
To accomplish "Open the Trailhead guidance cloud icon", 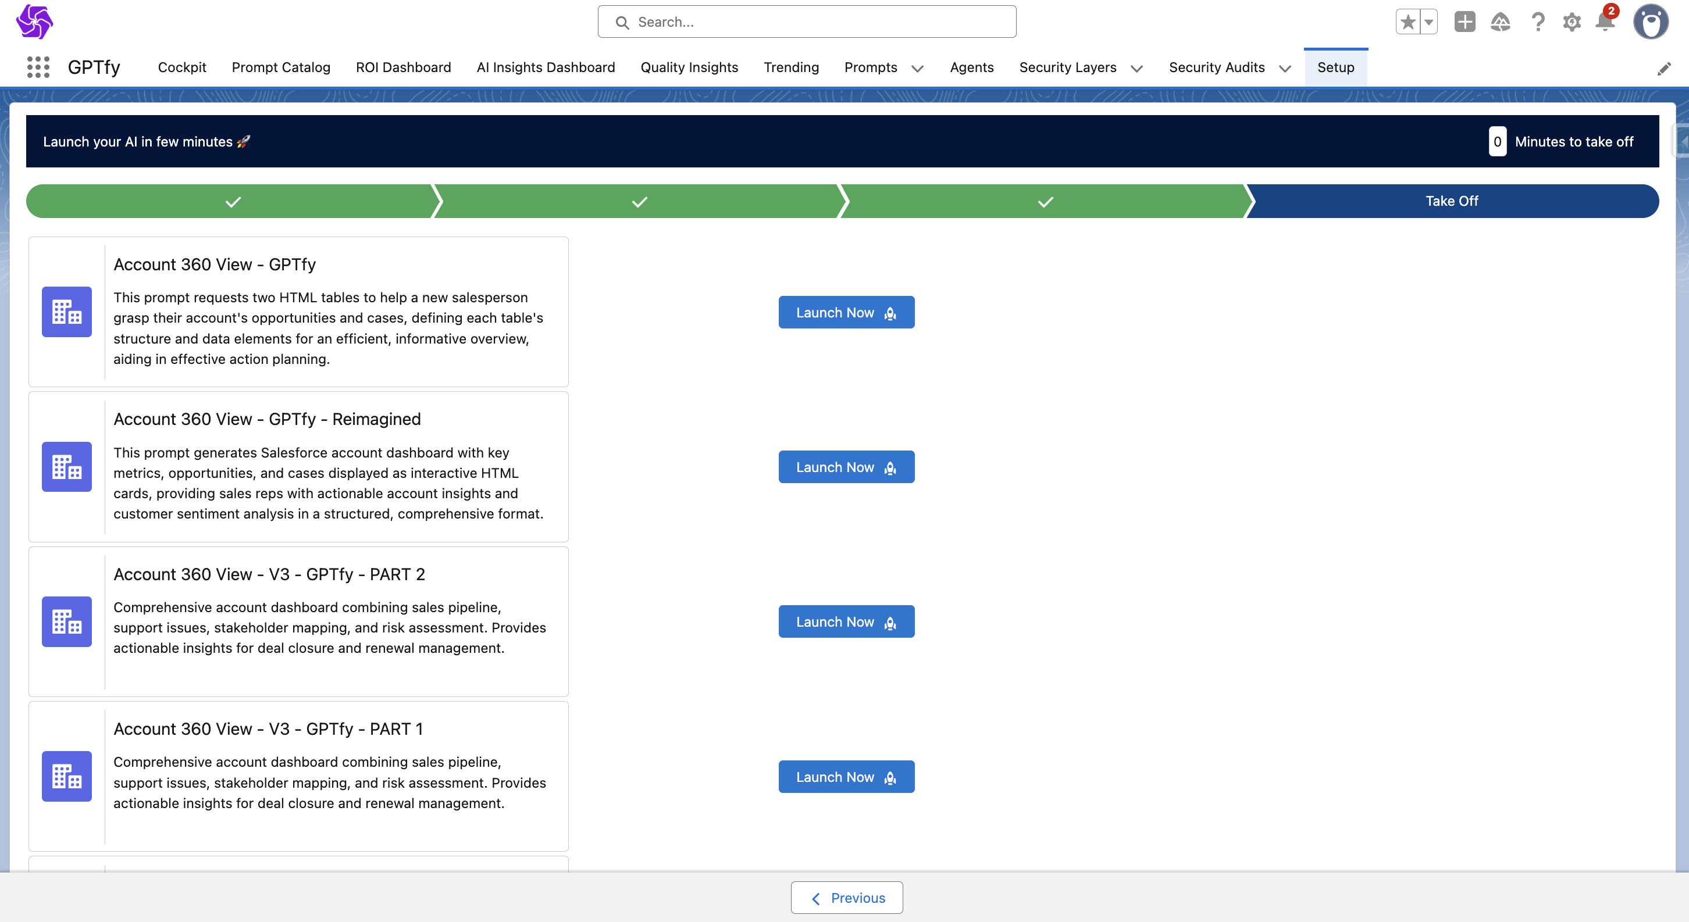I will 1500,22.
